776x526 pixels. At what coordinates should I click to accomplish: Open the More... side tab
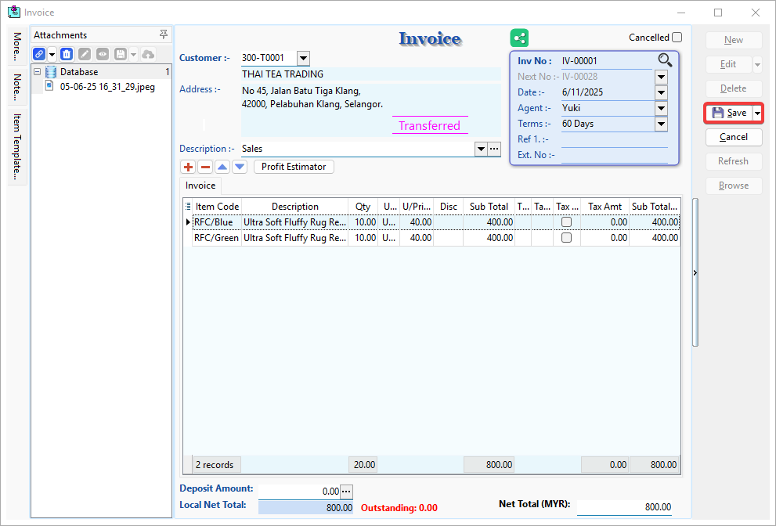(x=17, y=46)
